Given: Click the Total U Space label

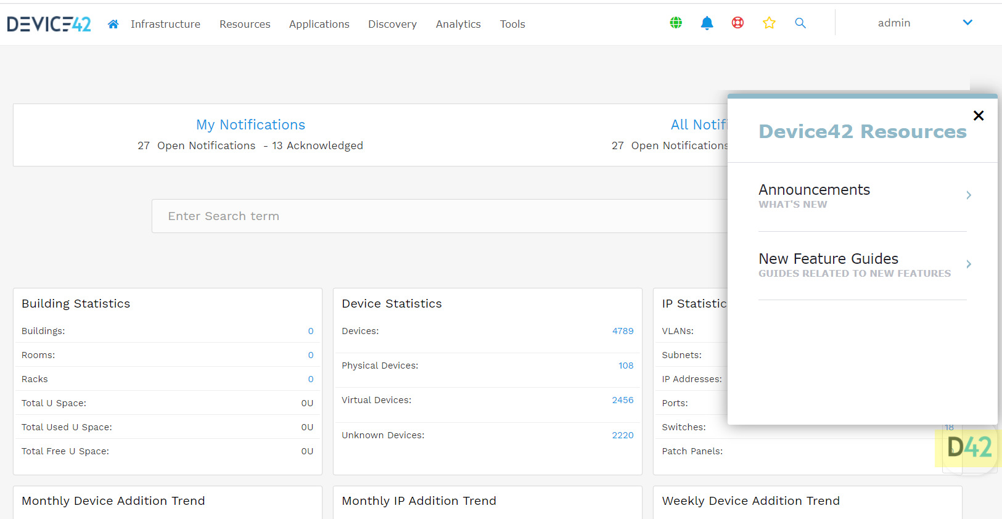Looking at the screenshot, I should coord(54,403).
